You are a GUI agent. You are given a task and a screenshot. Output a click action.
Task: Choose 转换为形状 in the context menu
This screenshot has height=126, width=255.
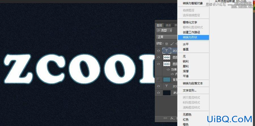193,37
